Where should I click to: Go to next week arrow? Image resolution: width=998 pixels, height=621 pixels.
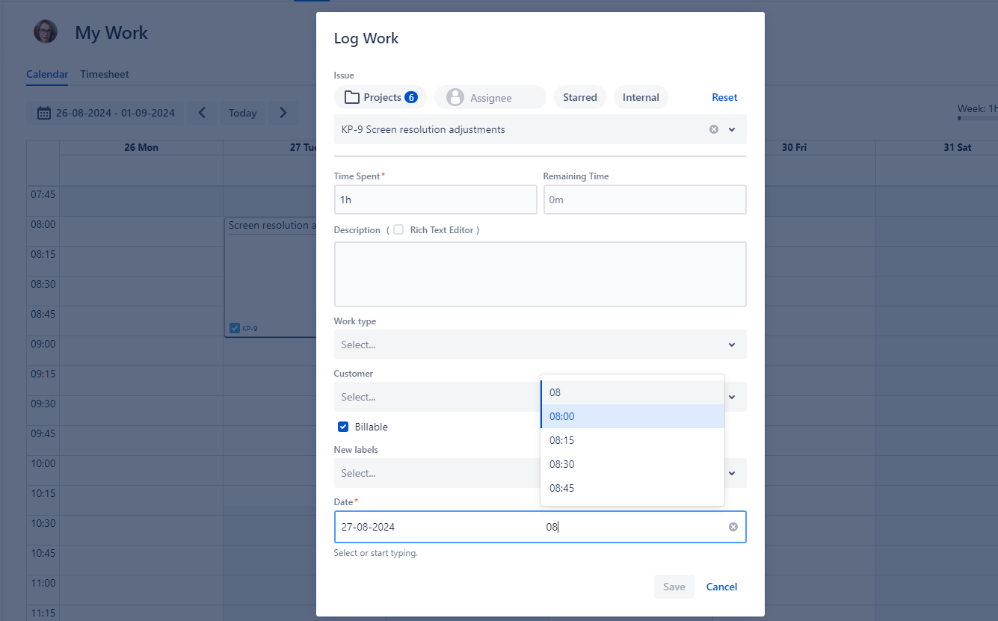click(x=283, y=113)
